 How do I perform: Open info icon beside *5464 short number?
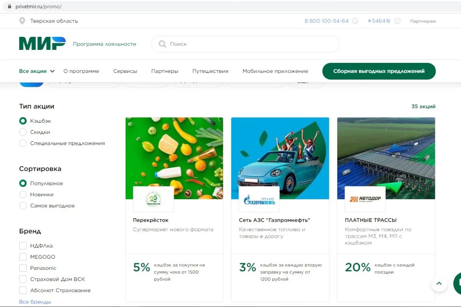tap(397, 21)
